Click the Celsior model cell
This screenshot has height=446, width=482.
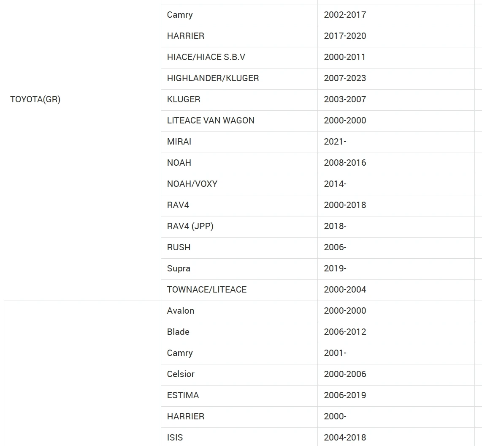point(181,374)
